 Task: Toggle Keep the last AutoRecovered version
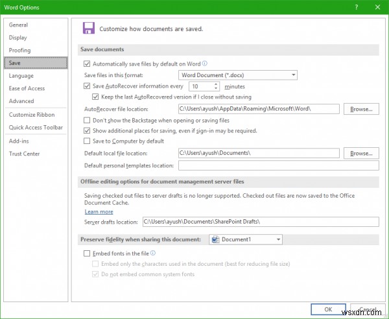coord(95,97)
